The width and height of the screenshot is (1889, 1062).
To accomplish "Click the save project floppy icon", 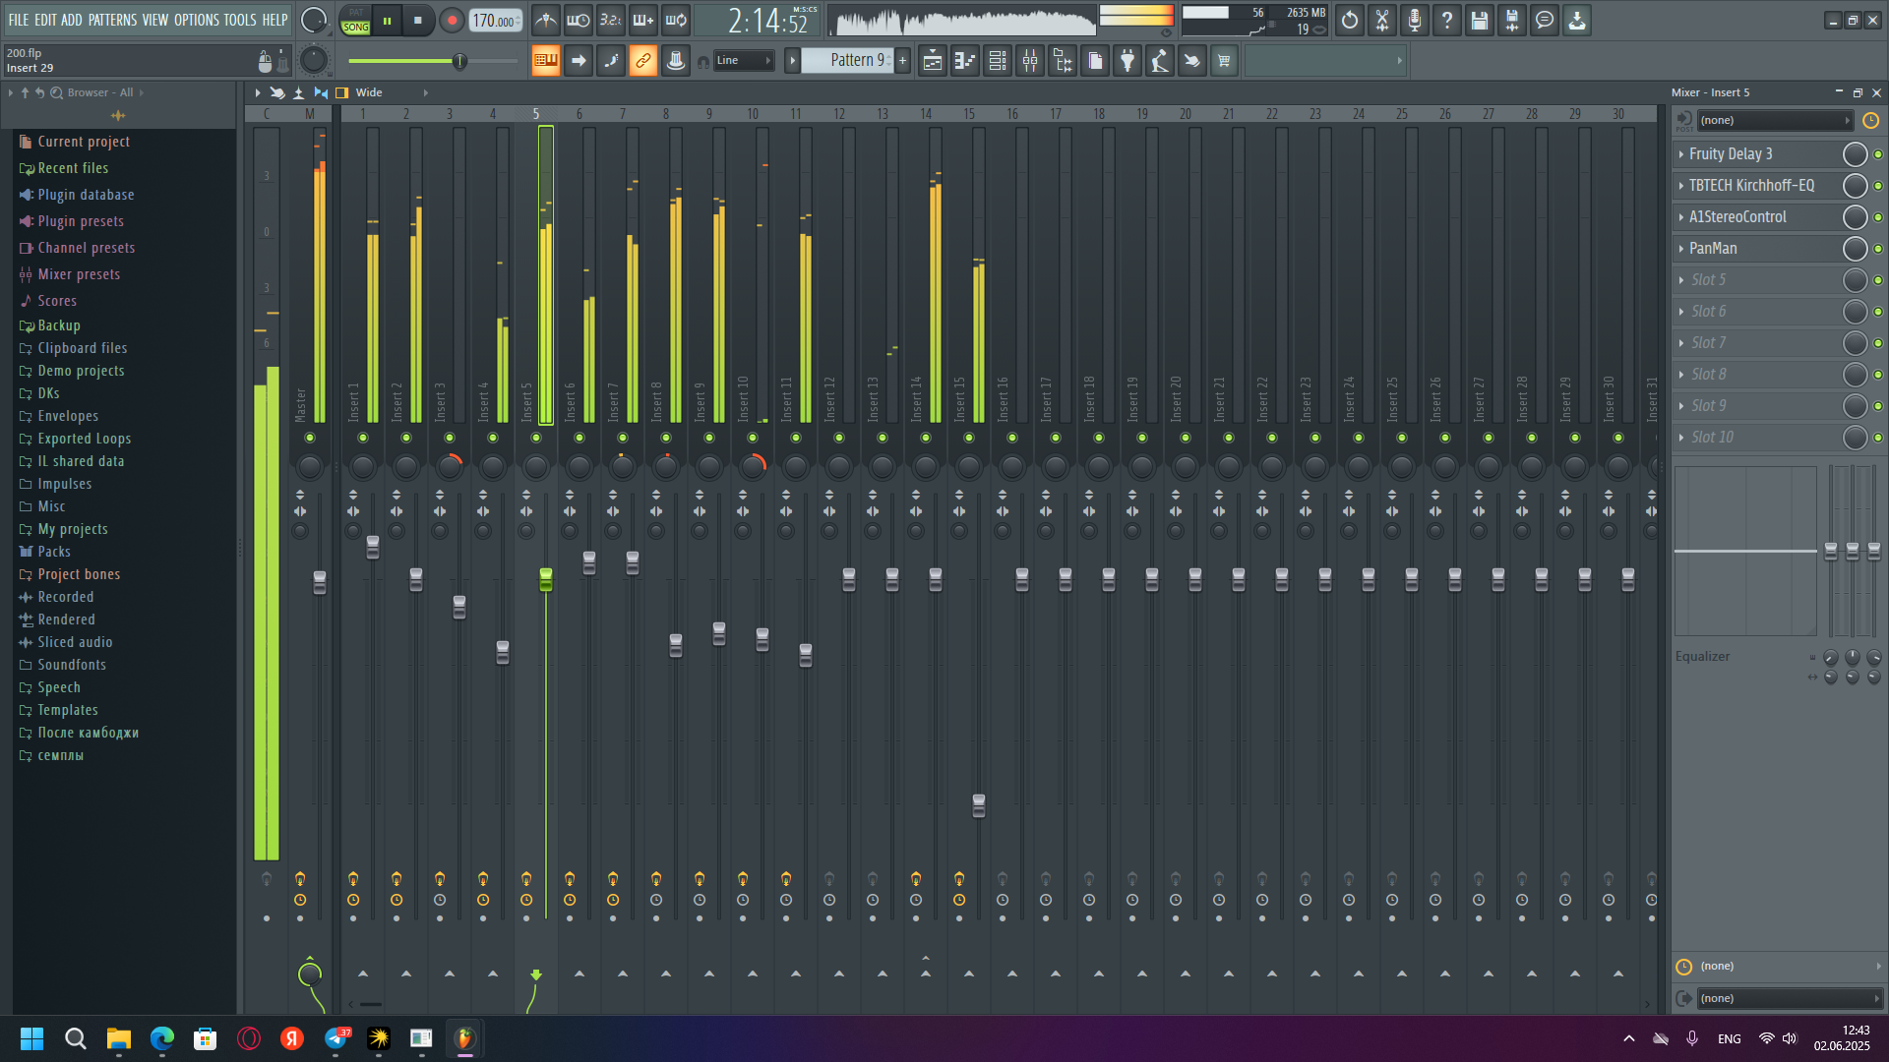I will click(x=1479, y=21).
